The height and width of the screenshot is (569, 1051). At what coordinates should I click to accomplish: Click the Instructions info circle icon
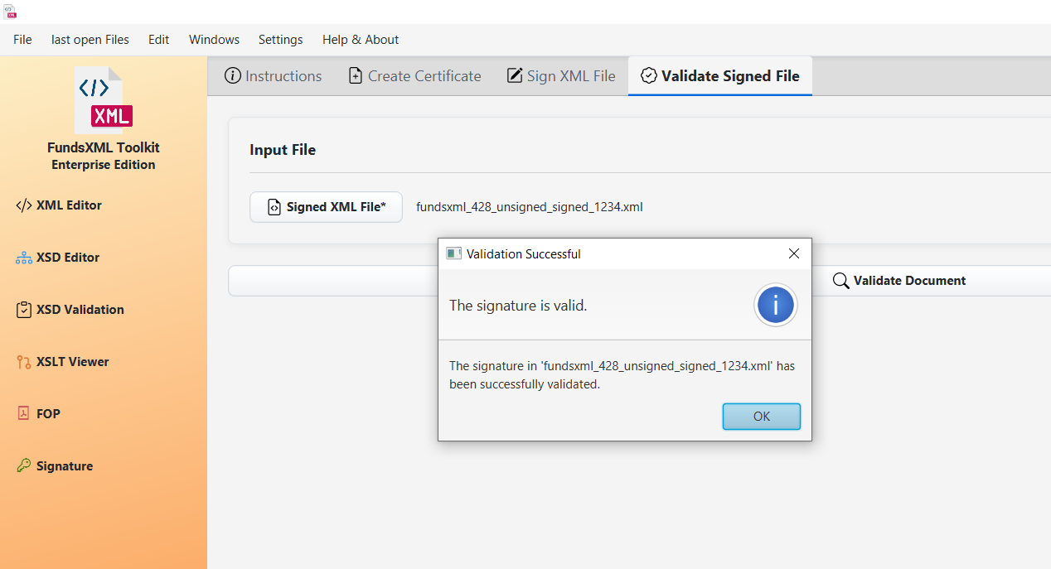point(233,76)
